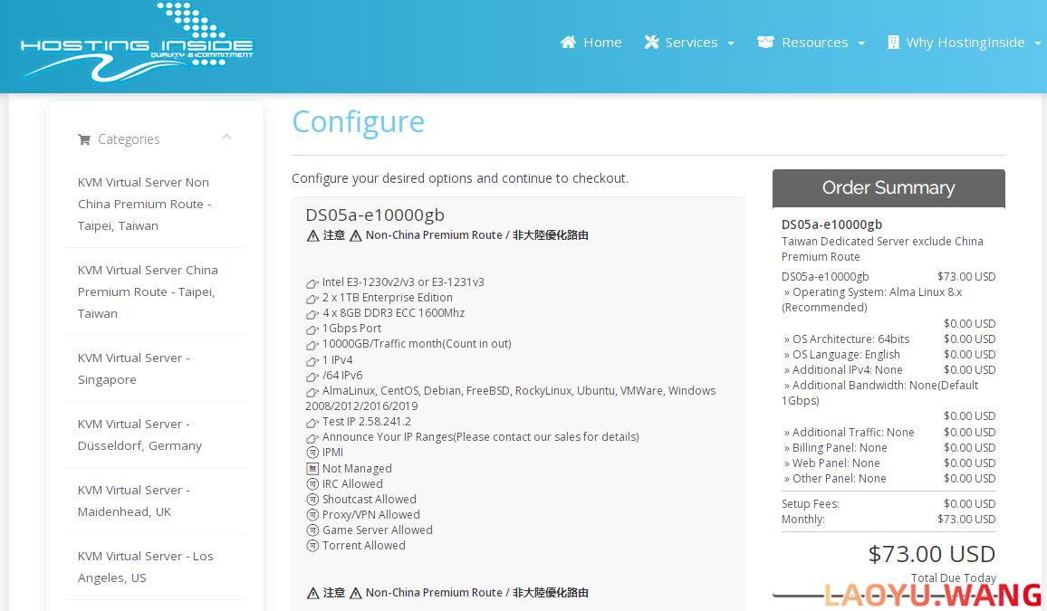
Task: Click the HostingInside logo
Action: click(x=137, y=42)
